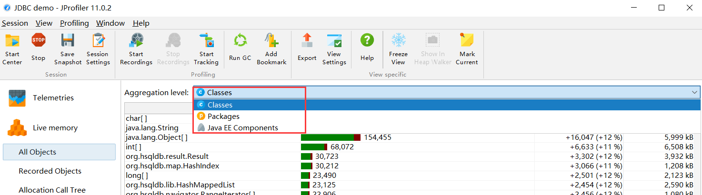This screenshot has width=702, height=195.
Task: Open the All Objects view
Action: [x=59, y=152]
